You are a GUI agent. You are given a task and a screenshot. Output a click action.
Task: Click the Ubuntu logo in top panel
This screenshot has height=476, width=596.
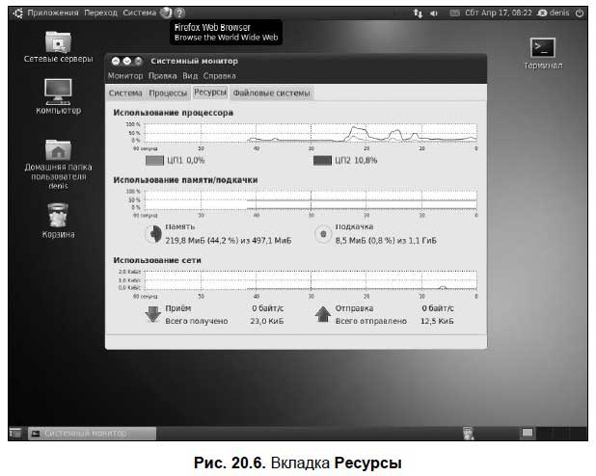pos(18,13)
